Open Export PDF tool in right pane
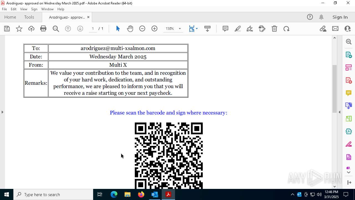This screenshot has width=355, height=200. (349, 54)
